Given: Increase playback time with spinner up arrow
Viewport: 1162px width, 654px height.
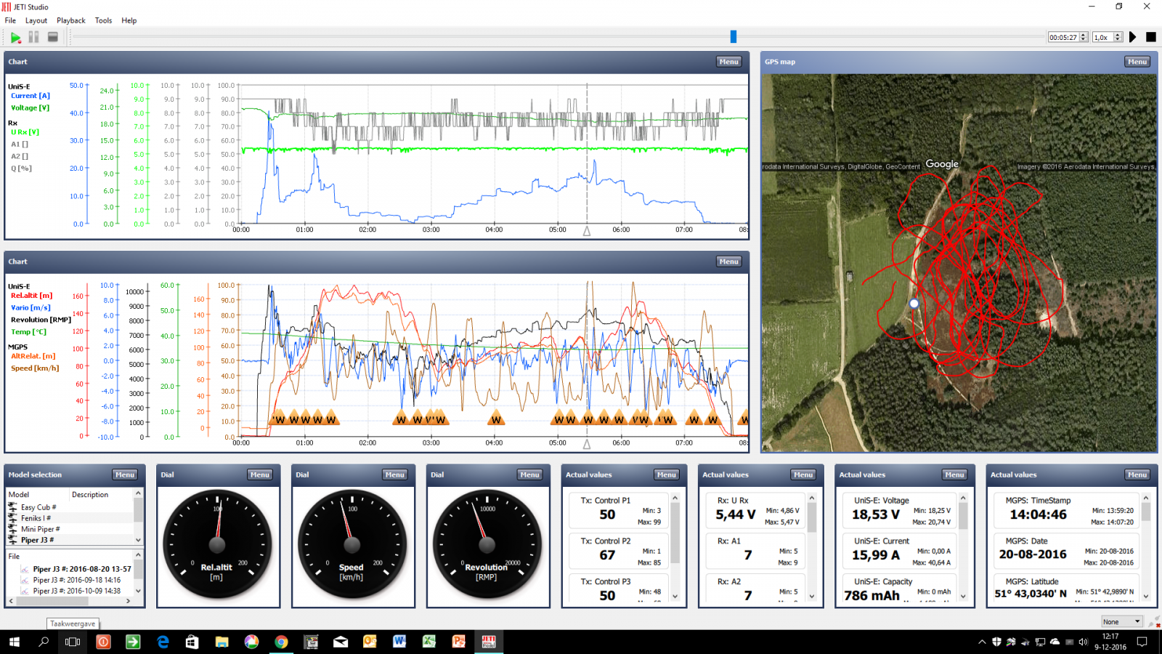Looking at the screenshot, I should coord(1084,34).
